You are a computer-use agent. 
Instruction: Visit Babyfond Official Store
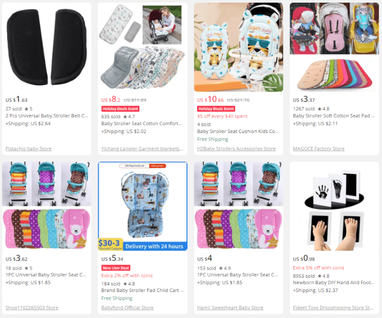127,308
